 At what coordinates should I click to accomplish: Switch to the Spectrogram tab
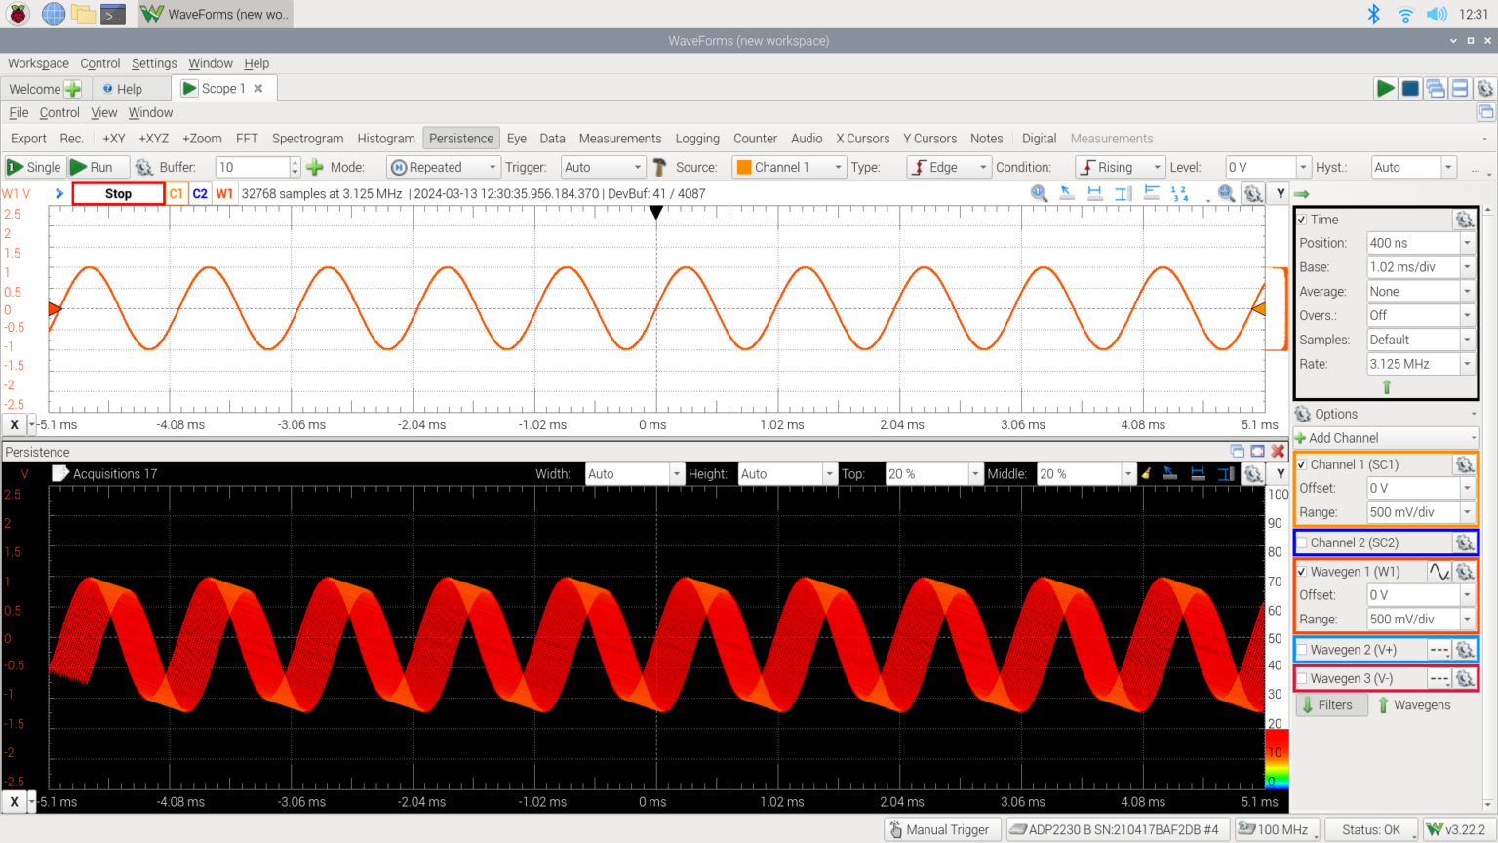pos(307,138)
